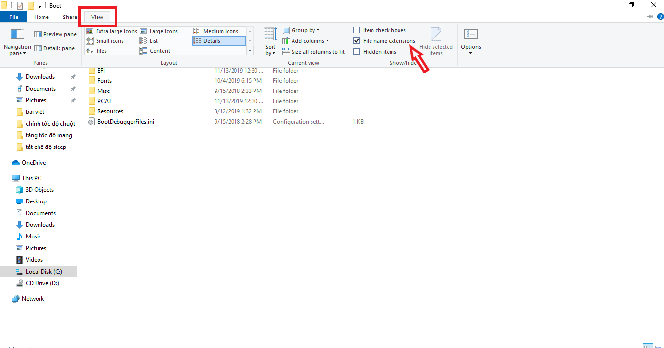Viewport: 664px width, 348px height.
Task: Choose Details layout
Action: (218, 41)
